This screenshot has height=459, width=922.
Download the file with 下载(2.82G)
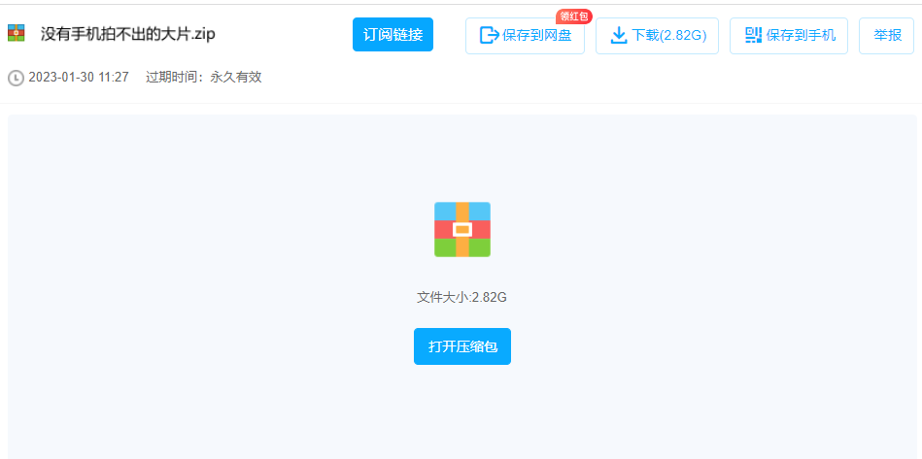[x=657, y=36]
